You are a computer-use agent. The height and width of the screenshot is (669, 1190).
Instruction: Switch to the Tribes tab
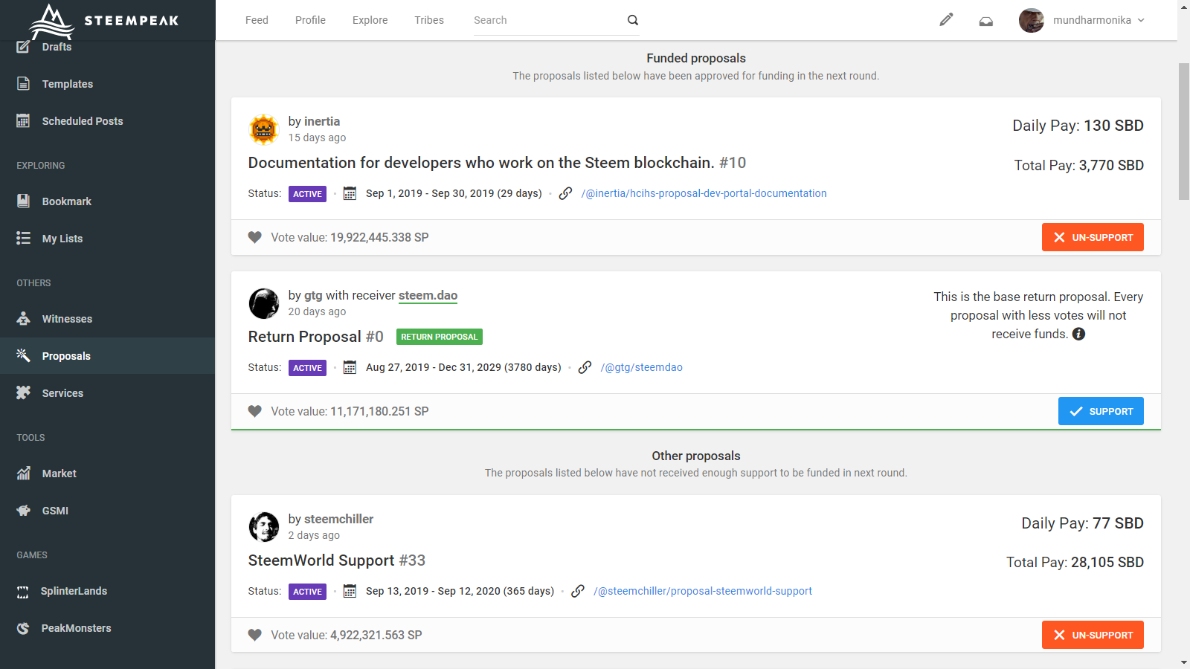click(x=429, y=20)
